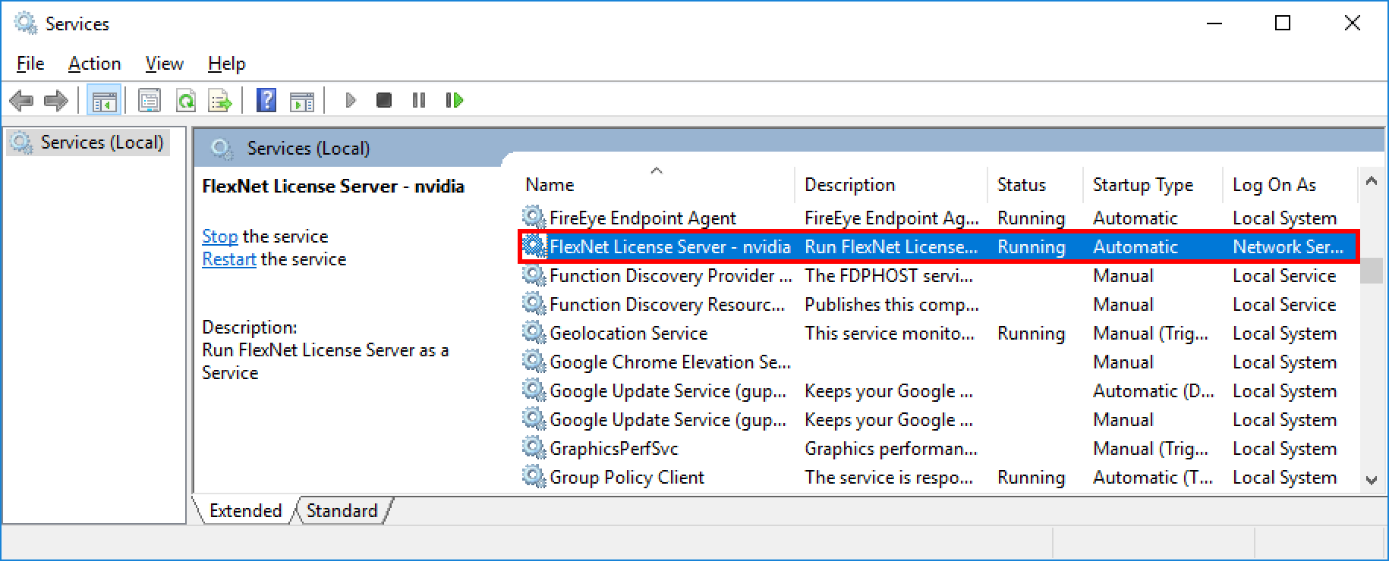
Task: Sort by the Name column header
Action: 657,184
